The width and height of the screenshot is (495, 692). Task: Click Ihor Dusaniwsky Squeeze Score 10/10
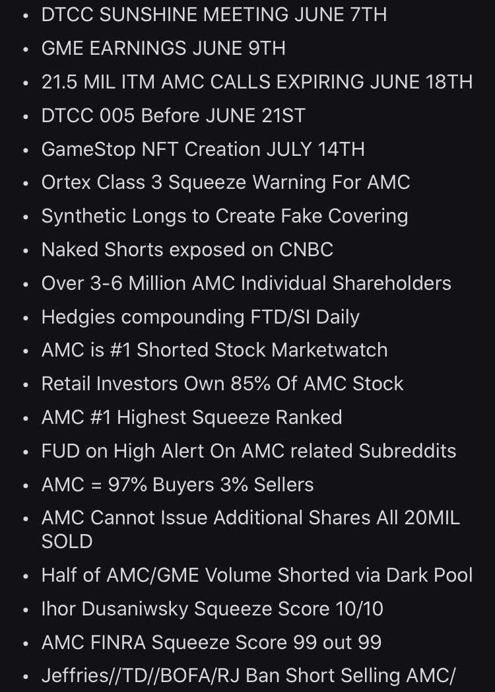click(x=212, y=609)
